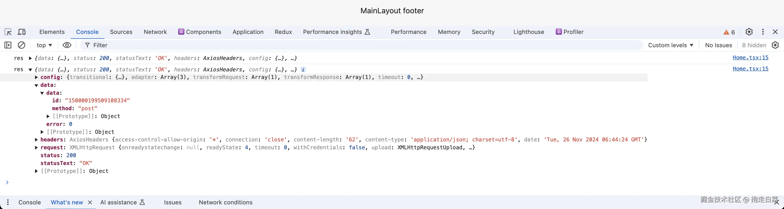Switch to the Sources tab
The height and width of the screenshot is (209, 784).
(121, 32)
